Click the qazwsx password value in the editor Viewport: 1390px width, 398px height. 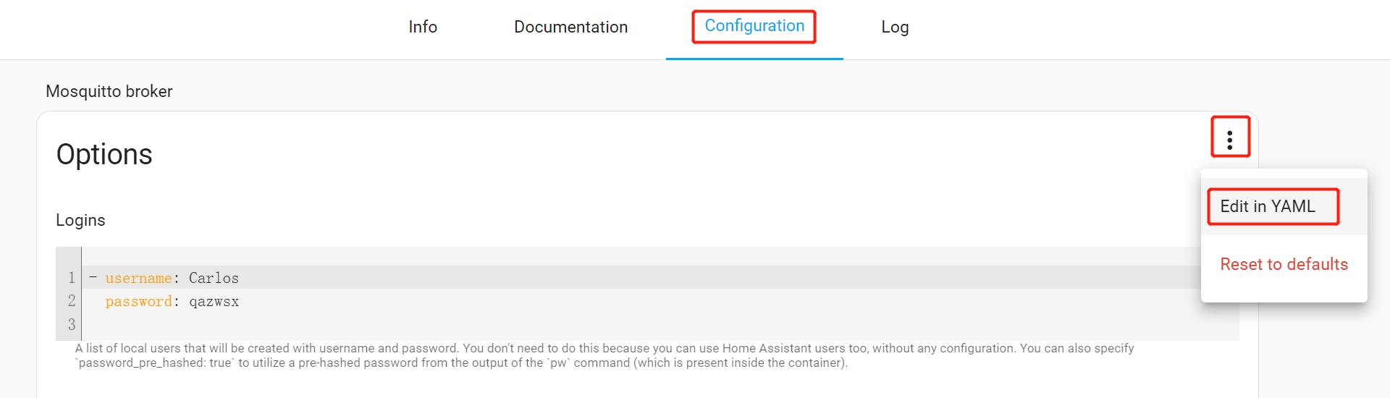(x=214, y=302)
